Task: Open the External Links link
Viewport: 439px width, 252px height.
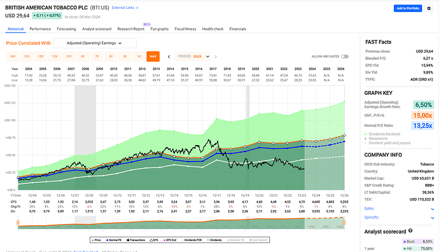Action: [x=123, y=8]
